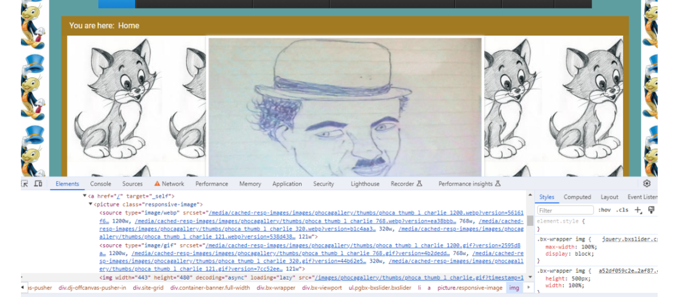Click the new style rule plus icon
The image size is (678, 297).
pyautogui.click(x=638, y=210)
